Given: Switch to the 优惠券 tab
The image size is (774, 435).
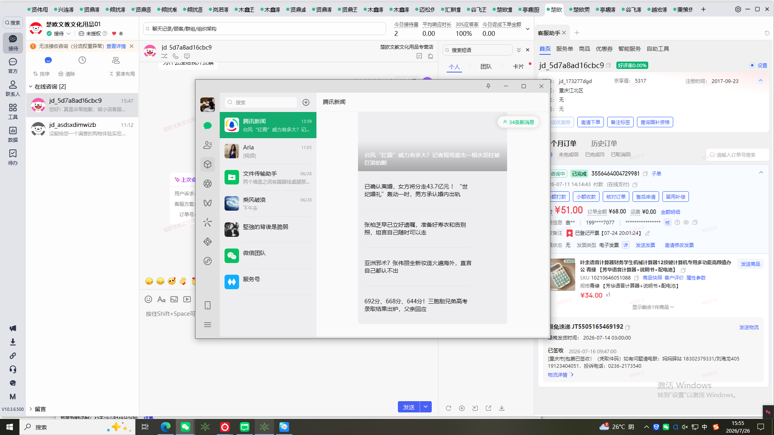Looking at the screenshot, I should click(604, 49).
